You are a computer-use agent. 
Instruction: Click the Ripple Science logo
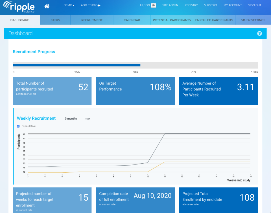click(19, 7)
